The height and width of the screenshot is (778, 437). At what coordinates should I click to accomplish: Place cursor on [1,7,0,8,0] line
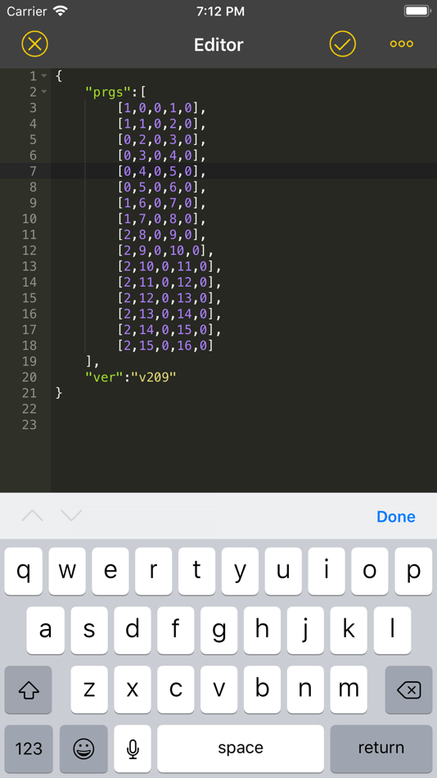[x=161, y=219]
